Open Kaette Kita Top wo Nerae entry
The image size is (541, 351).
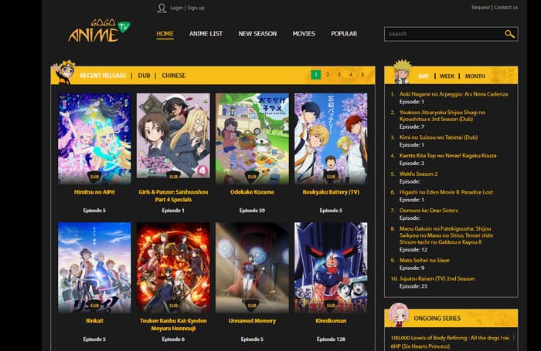point(447,155)
